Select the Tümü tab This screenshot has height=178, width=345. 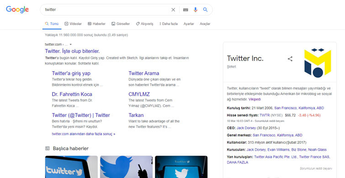pyautogui.click(x=52, y=24)
